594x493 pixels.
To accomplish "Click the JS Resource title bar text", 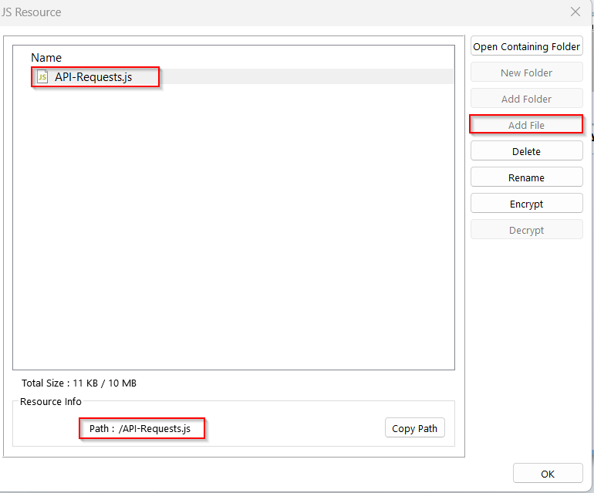I will tap(32, 12).
